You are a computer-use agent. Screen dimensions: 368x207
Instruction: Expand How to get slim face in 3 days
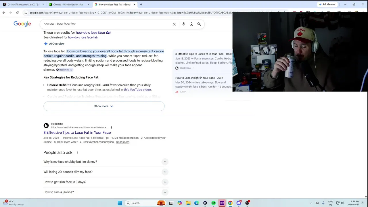[x=106, y=182]
